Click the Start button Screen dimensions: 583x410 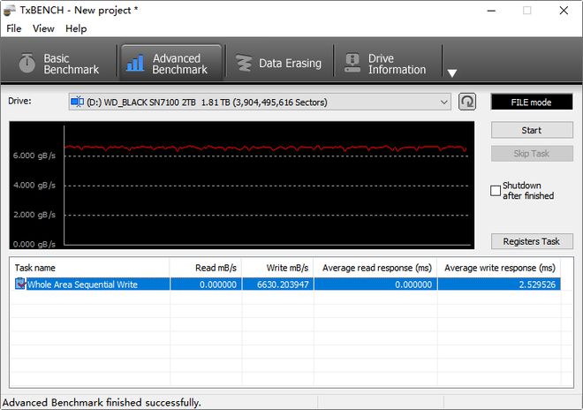[532, 130]
